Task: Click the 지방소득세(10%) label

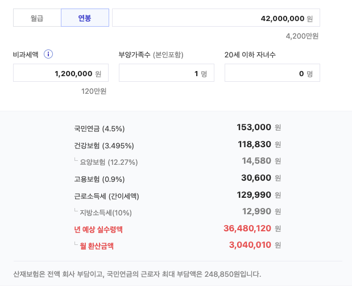Action: coord(106,213)
